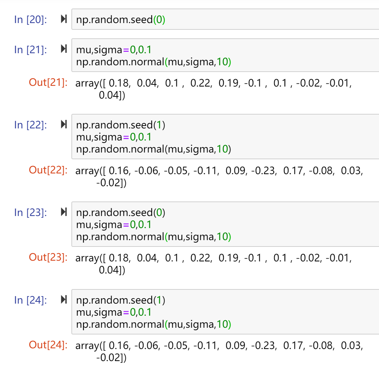Edit the In [23] code cell
This screenshot has height=371, width=379.
(x=225, y=224)
